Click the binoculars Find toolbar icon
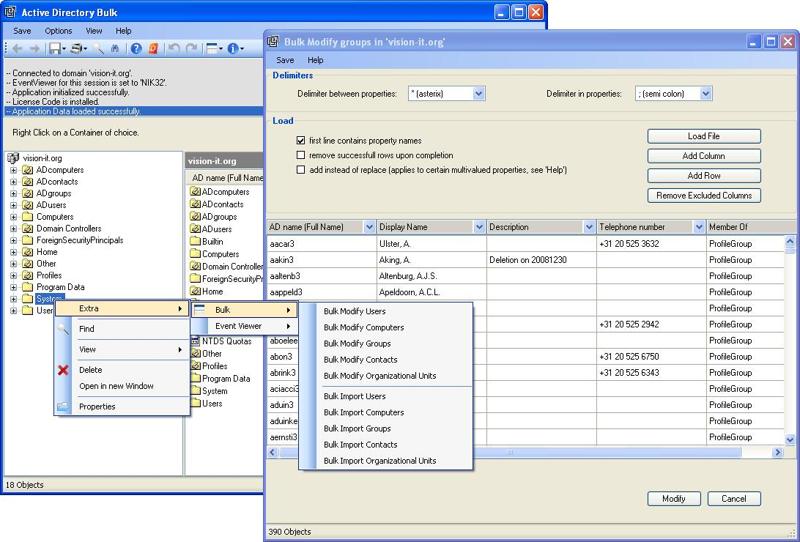 click(x=115, y=49)
